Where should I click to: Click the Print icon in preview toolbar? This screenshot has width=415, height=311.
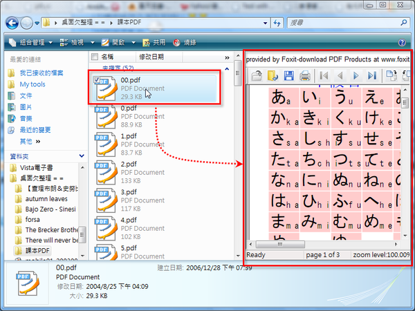305,76
